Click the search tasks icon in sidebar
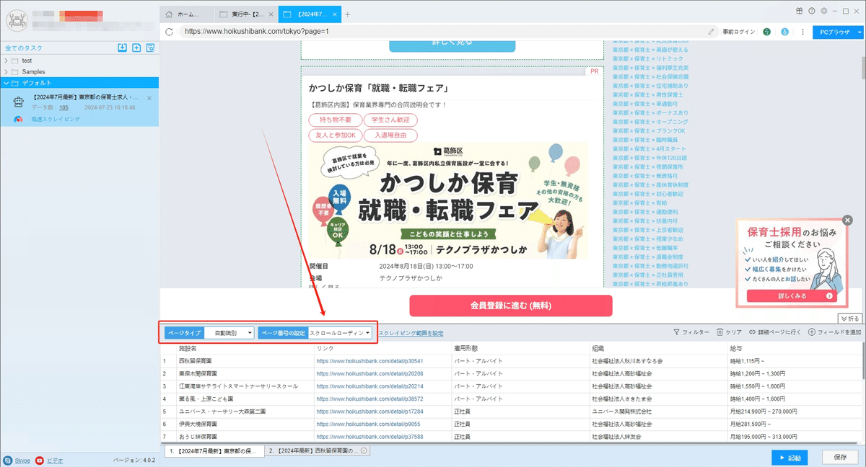This screenshot has height=467, width=866. click(150, 48)
